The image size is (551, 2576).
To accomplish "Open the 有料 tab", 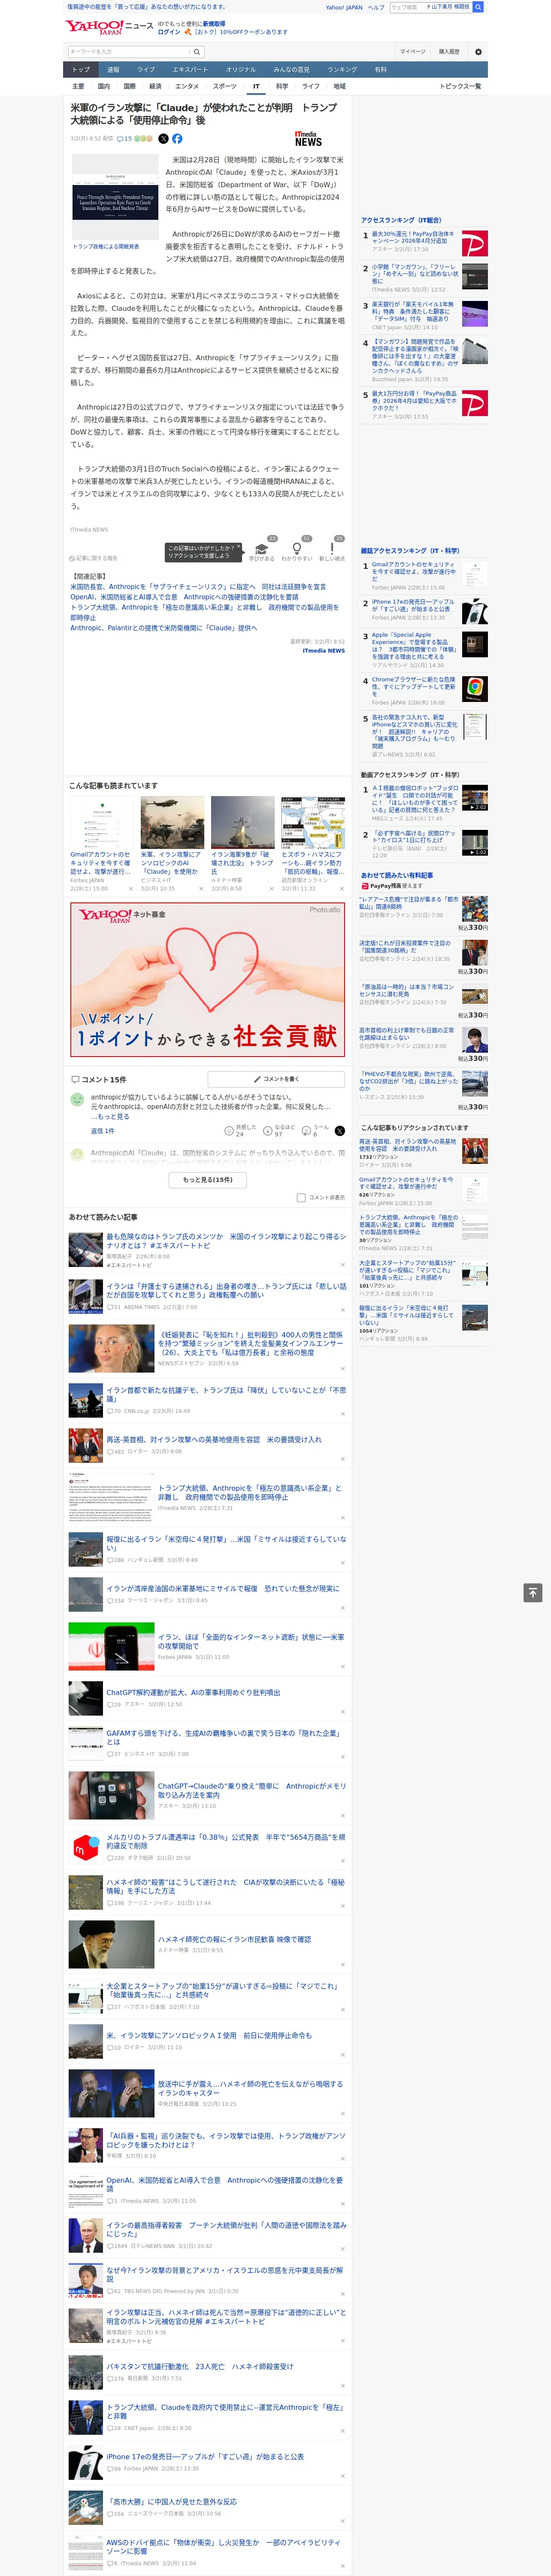I will pyautogui.click(x=380, y=70).
